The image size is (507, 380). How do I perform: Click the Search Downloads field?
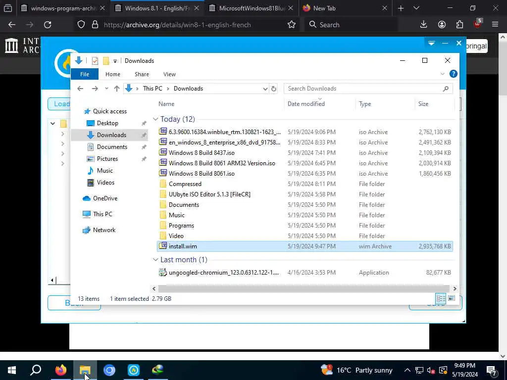pos(368,89)
